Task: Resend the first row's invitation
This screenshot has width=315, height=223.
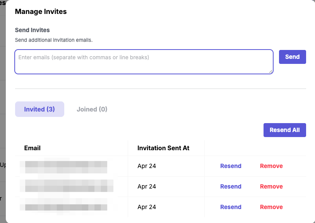Action: 231,166
